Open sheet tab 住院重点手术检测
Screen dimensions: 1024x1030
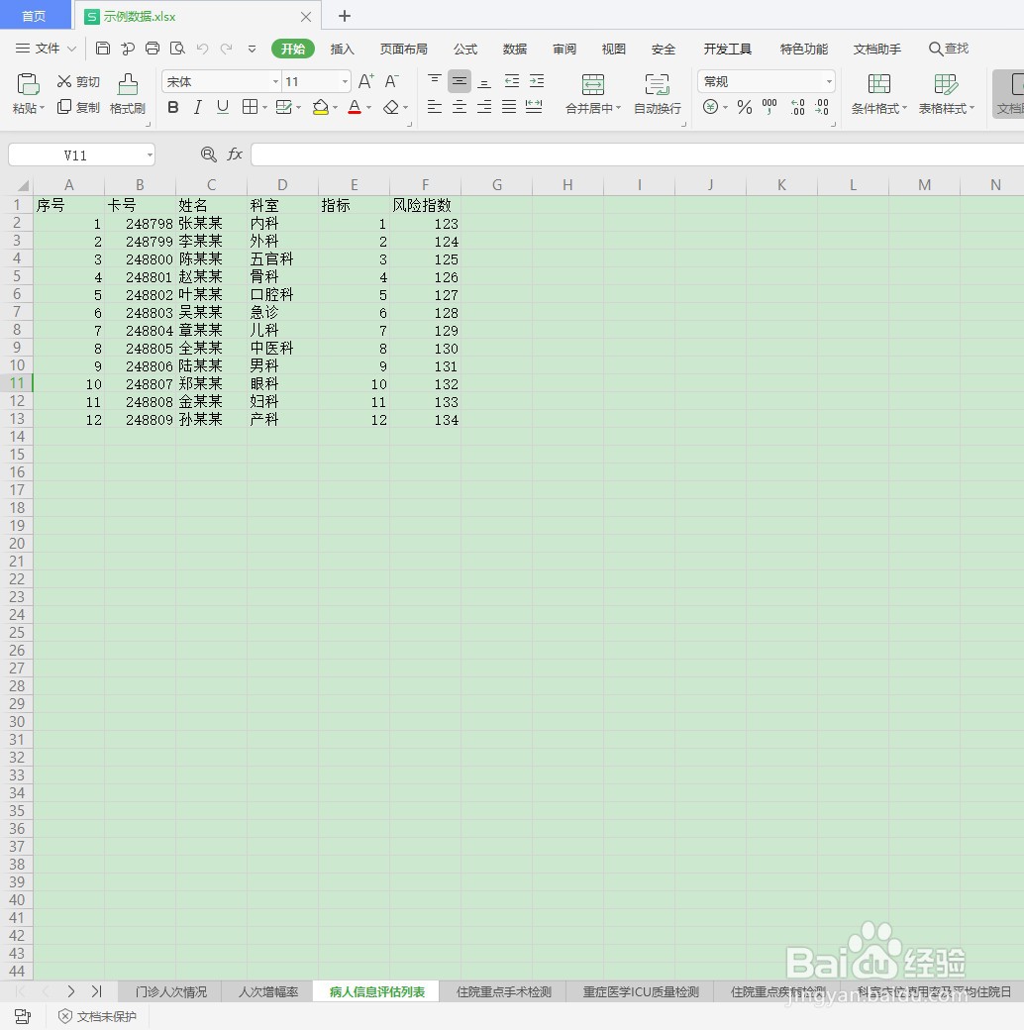[504, 991]
